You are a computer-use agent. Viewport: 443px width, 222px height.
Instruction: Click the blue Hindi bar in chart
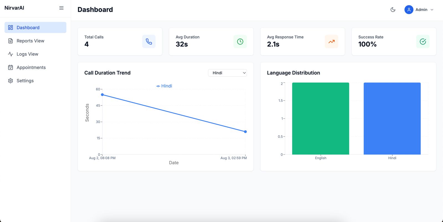[x=392, y=118]
